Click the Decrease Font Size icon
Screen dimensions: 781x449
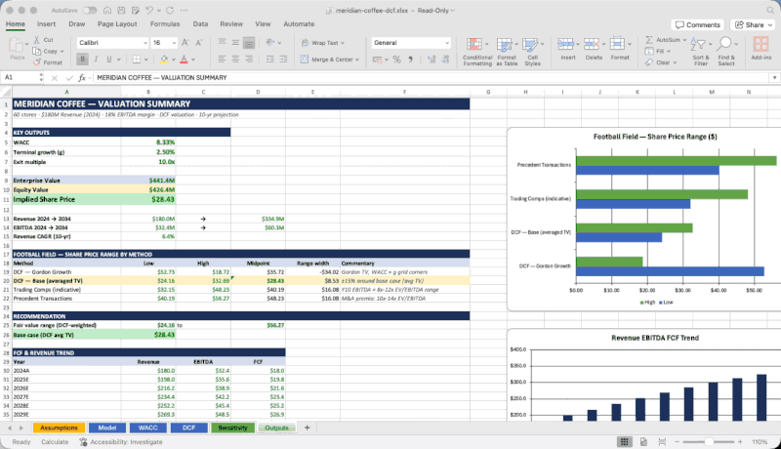pos(199,43)
